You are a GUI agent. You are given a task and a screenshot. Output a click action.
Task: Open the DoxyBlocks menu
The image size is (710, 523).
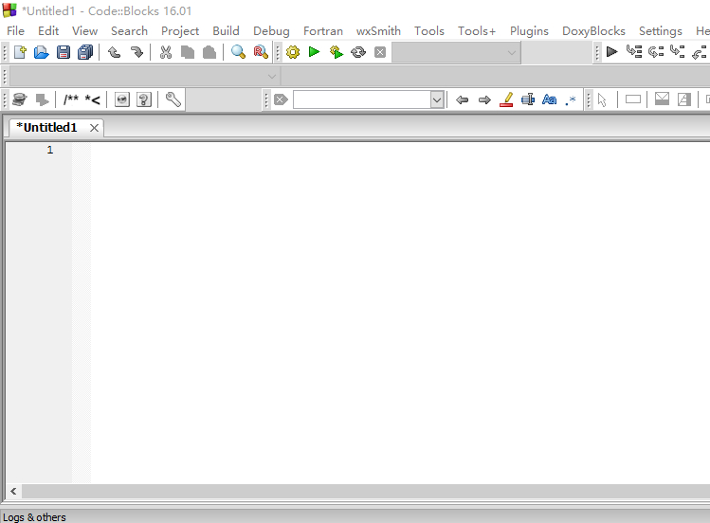(x=593, y=30)
